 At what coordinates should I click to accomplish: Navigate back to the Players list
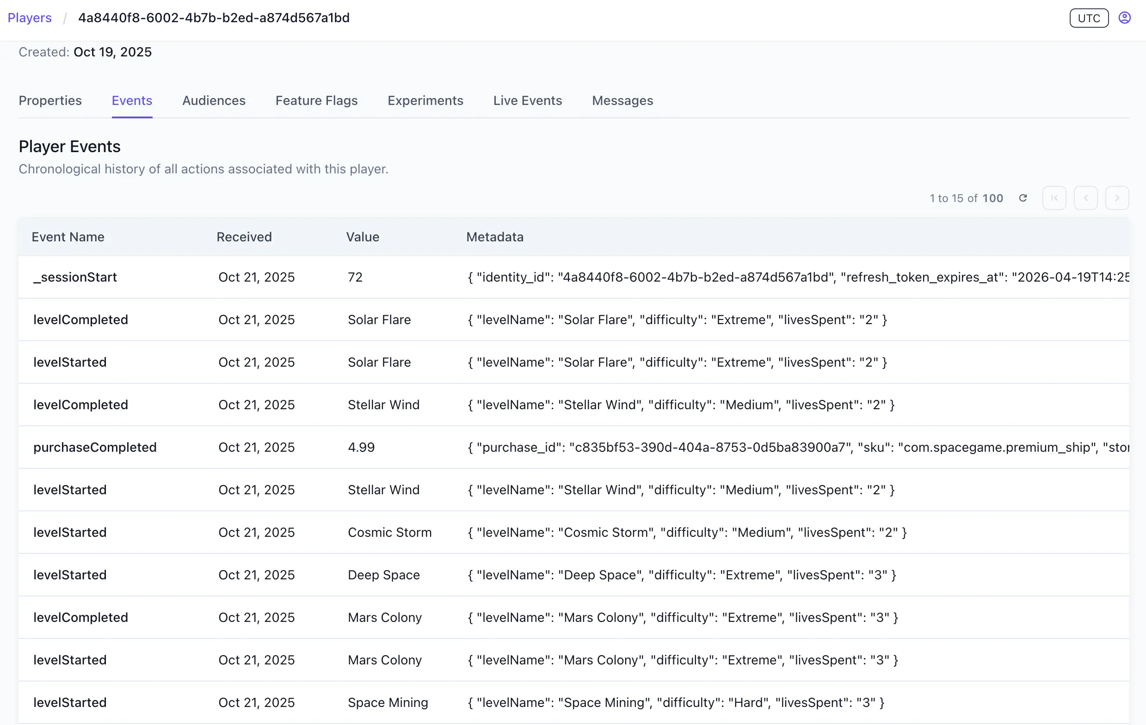[29, 18]
